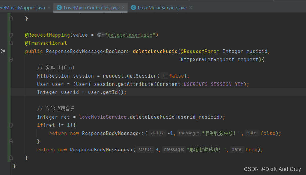This screenshot has height=175, width=306.
Task: Click the "取消收藏成功！" string literal
Action: [206, 150]
